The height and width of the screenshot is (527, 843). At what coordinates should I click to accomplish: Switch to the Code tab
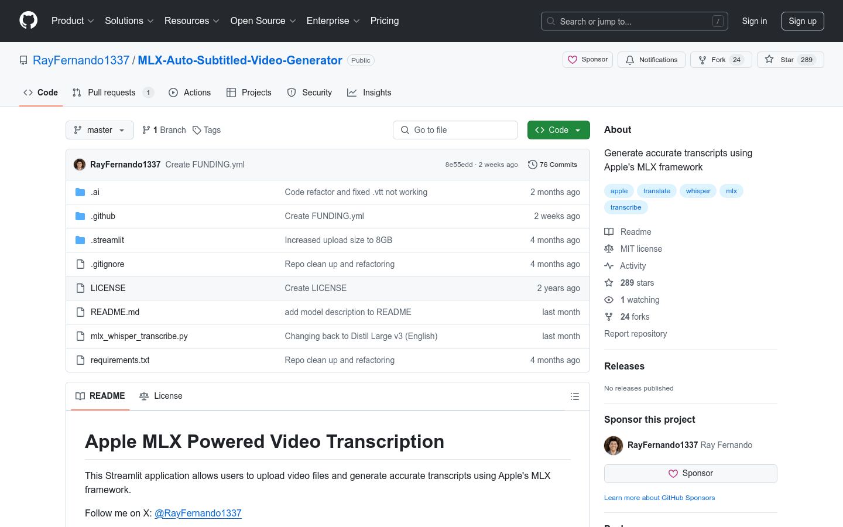coord(41,93)
